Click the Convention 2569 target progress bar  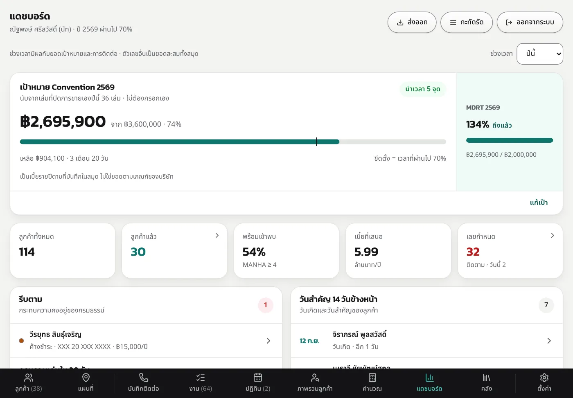233,142
